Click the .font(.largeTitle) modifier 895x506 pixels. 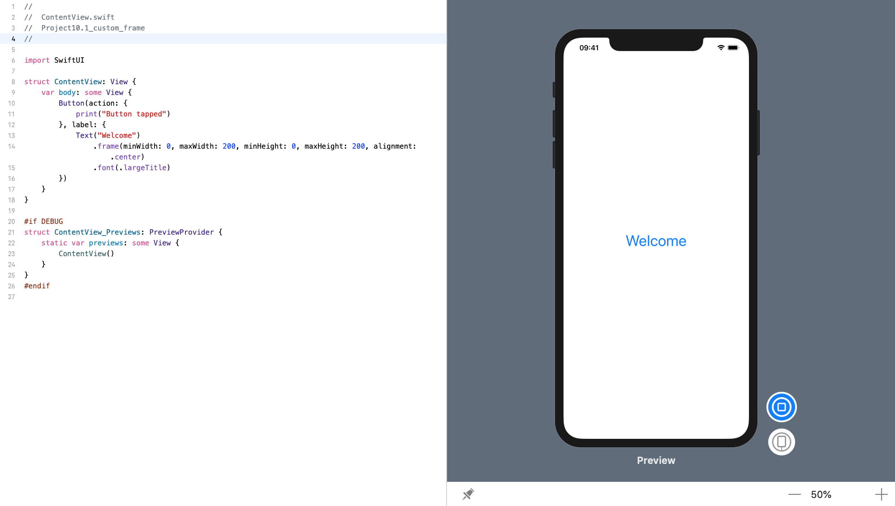(x=132, y=167)
